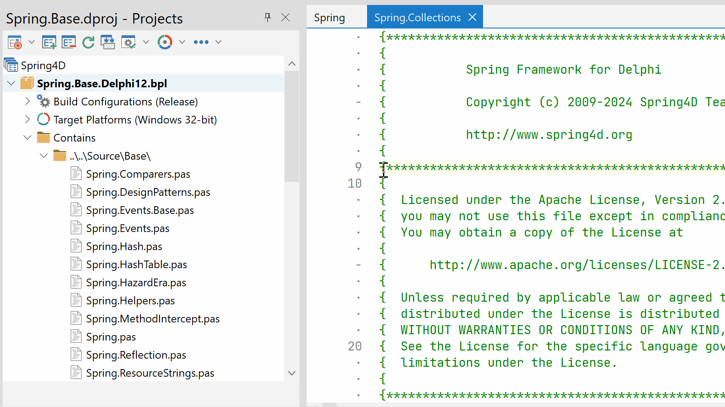Viewport: 725px width, 407px height.
Task: Click the file icon of Spring.pas
Action: pos(76,336)
